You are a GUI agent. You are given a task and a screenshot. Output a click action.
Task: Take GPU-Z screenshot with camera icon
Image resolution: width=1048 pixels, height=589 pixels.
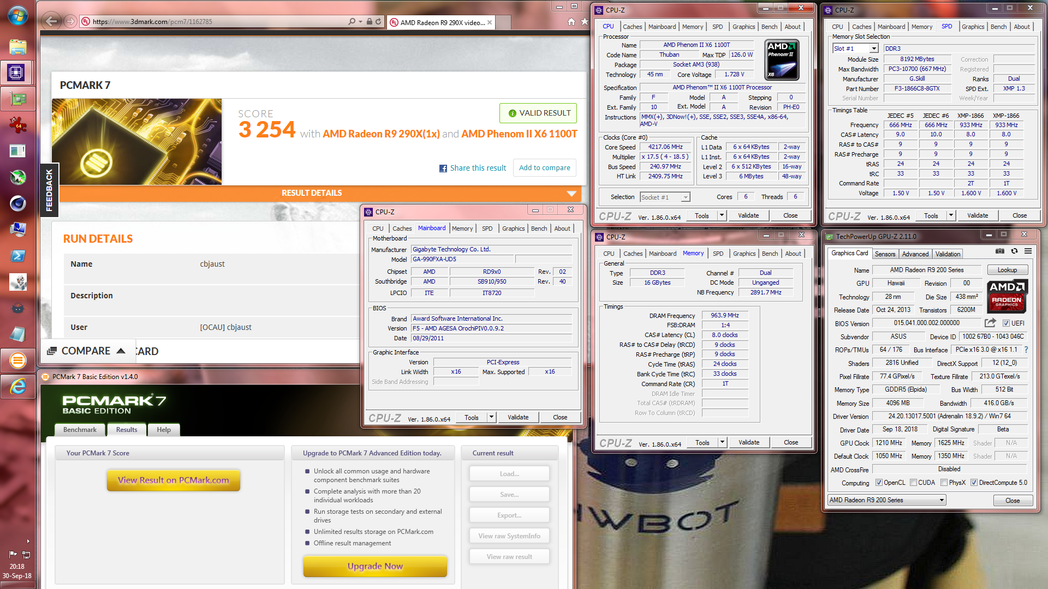click(x=1000, y=251)
